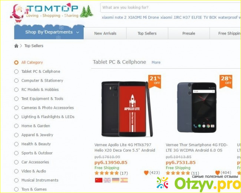Choose the Car Accessories radio option

[16, 162]
